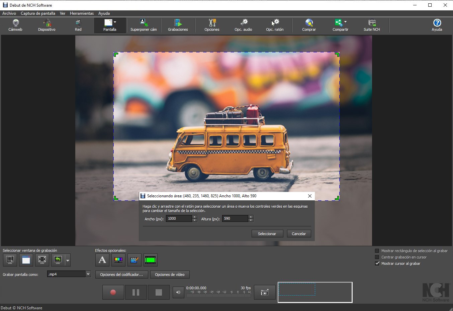Image resolution: width=453 pixels, height=311 pixels.
Task: Click Cancelar in the selection dialog
Action: pyautogui.click(x=299, y=234)
